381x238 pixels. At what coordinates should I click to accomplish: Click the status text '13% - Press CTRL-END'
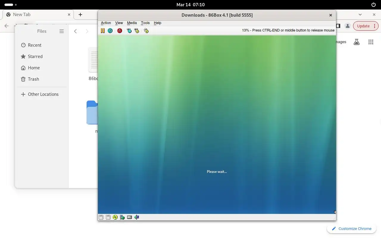288,30
